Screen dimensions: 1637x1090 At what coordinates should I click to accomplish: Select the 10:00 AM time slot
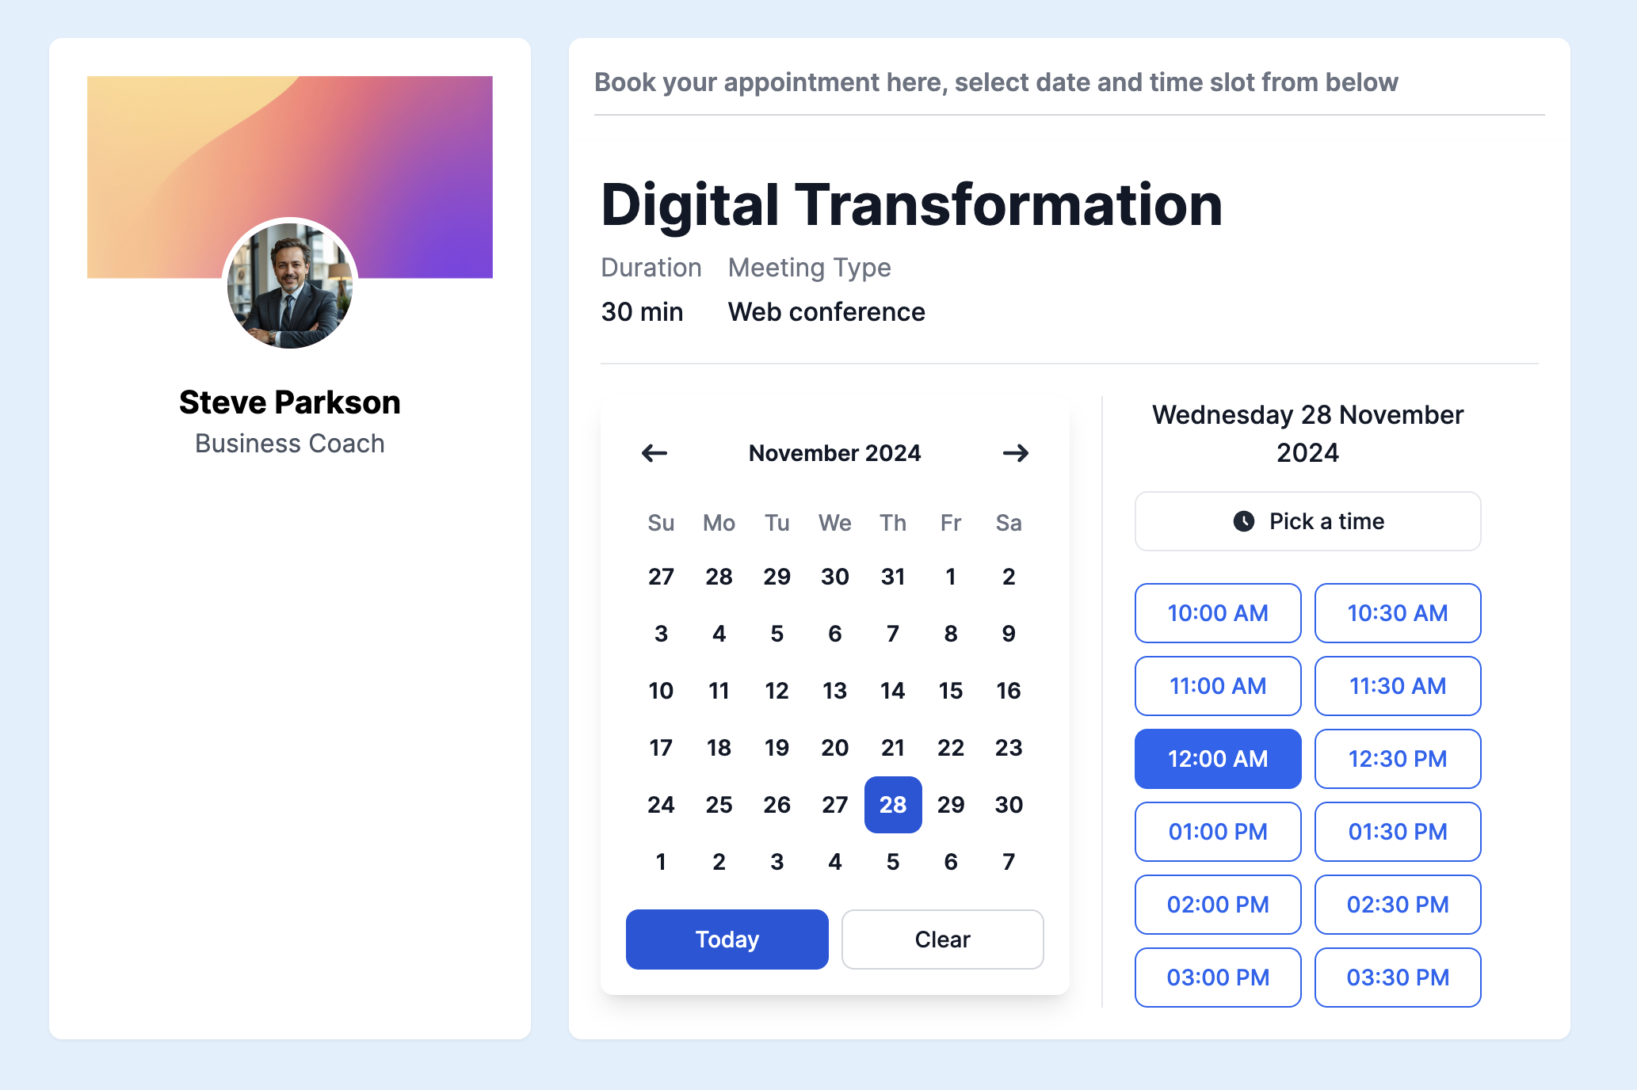tap(1216, 612)
